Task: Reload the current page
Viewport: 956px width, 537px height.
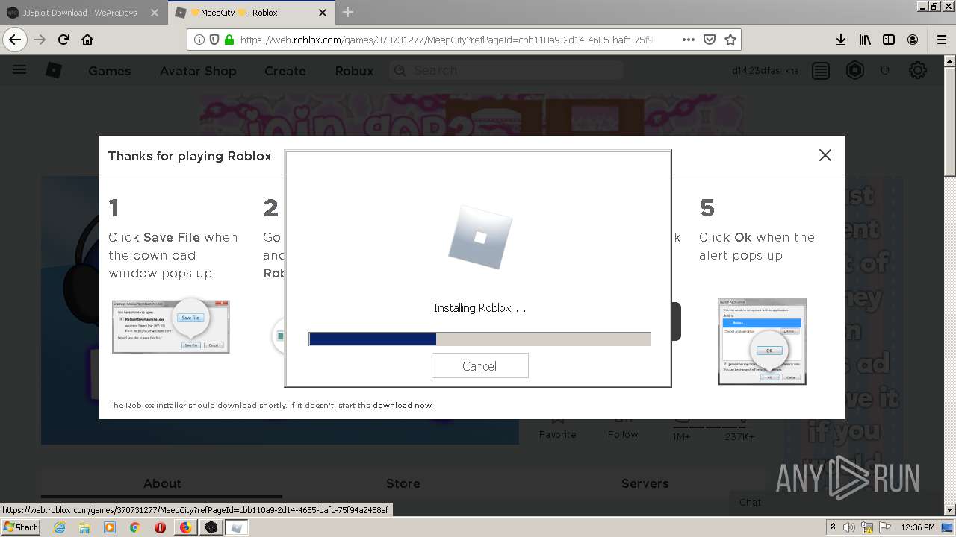Action: coord(63,40)
